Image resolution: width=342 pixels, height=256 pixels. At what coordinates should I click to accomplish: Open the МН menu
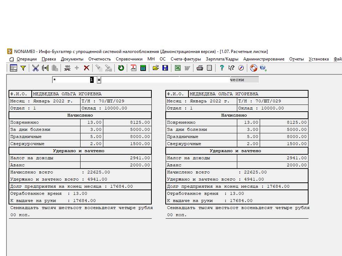coord(151,59)
